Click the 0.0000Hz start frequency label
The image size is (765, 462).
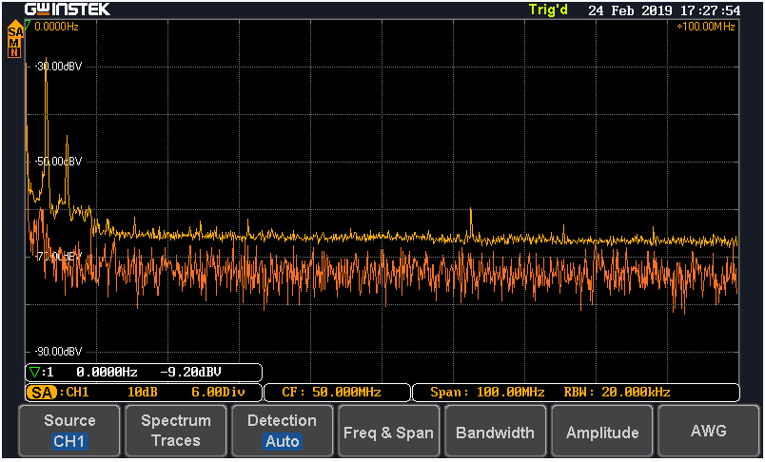(x=57, y=27)
